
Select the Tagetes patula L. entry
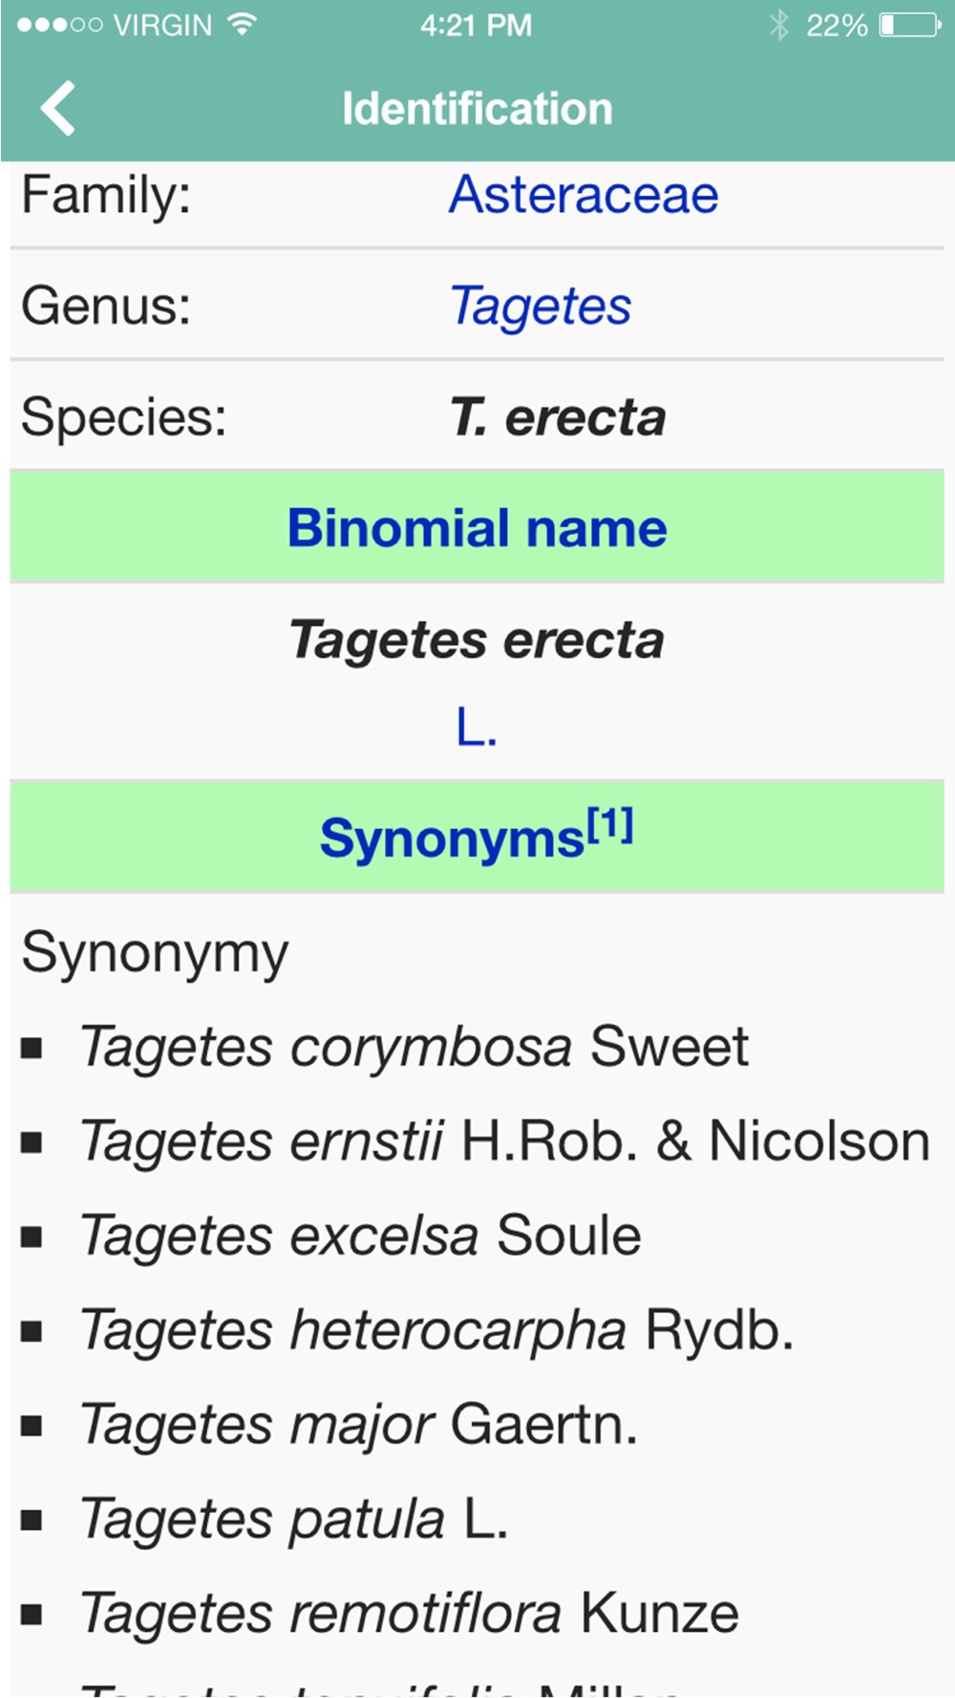[293, 1518]
